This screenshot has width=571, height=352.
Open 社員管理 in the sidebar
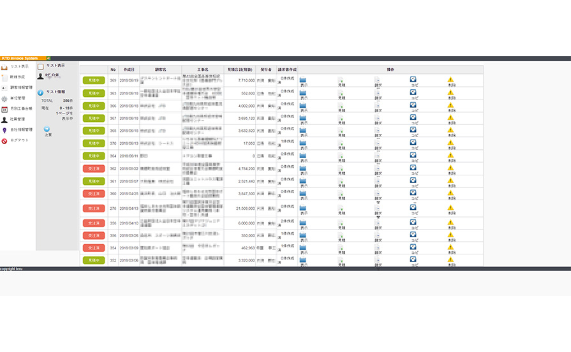[x=13, y=119]
